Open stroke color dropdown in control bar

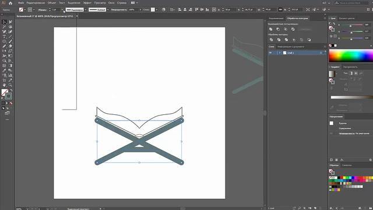coord(34,10)
